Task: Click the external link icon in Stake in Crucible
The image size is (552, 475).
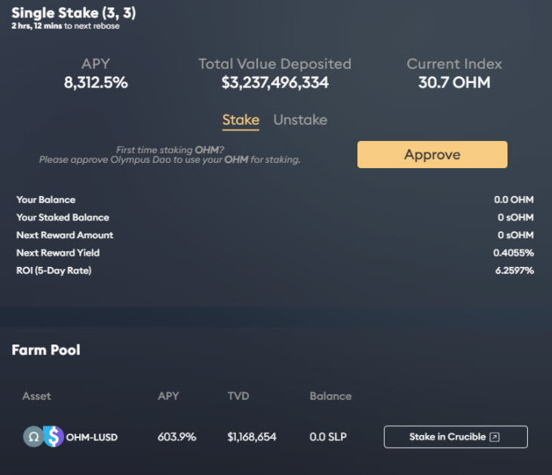Action: 495,437
